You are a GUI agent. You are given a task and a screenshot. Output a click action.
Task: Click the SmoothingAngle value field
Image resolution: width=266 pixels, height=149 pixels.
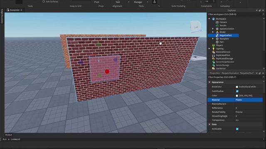coord(249,116)
